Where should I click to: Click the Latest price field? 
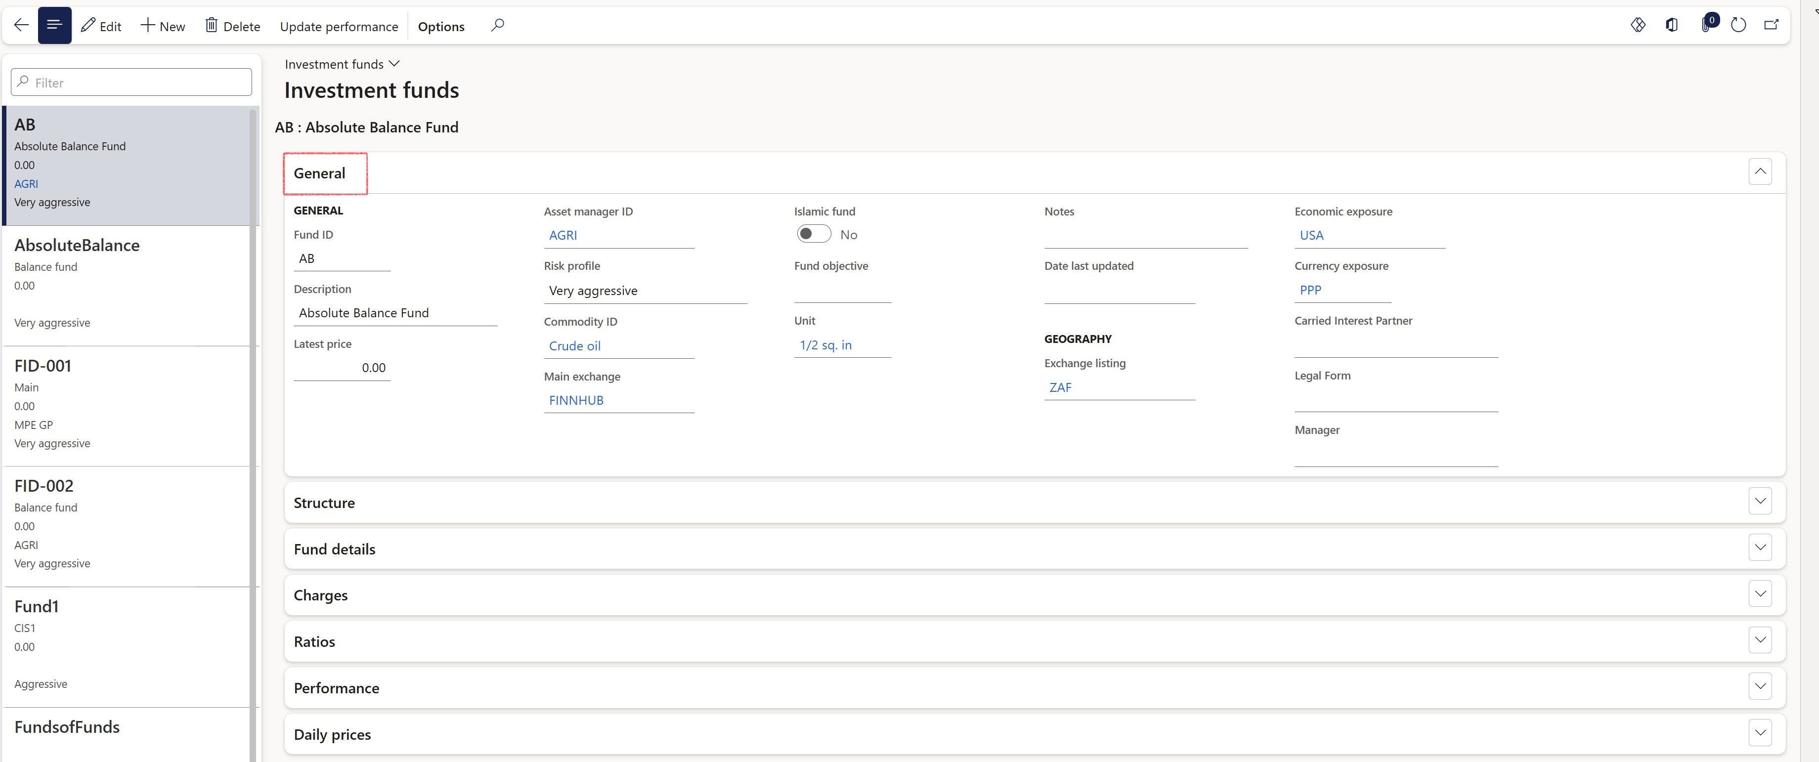[342, 368]
